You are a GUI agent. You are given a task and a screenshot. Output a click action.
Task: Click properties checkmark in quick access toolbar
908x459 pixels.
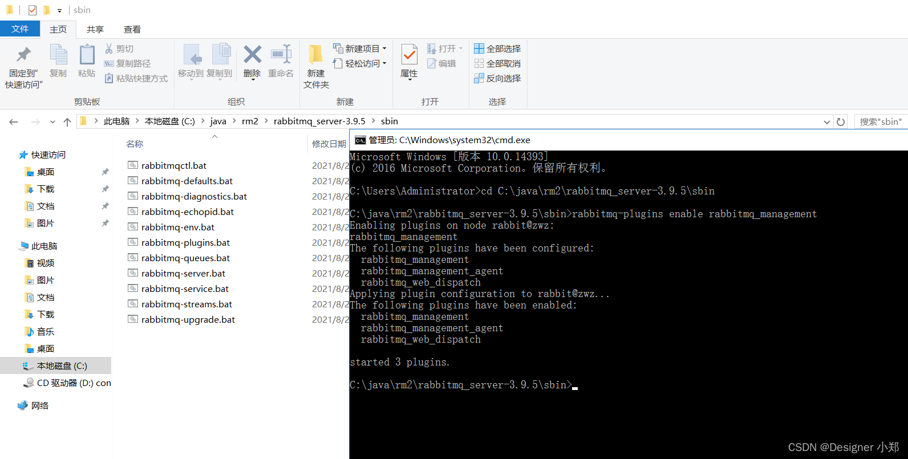(33, 10)
